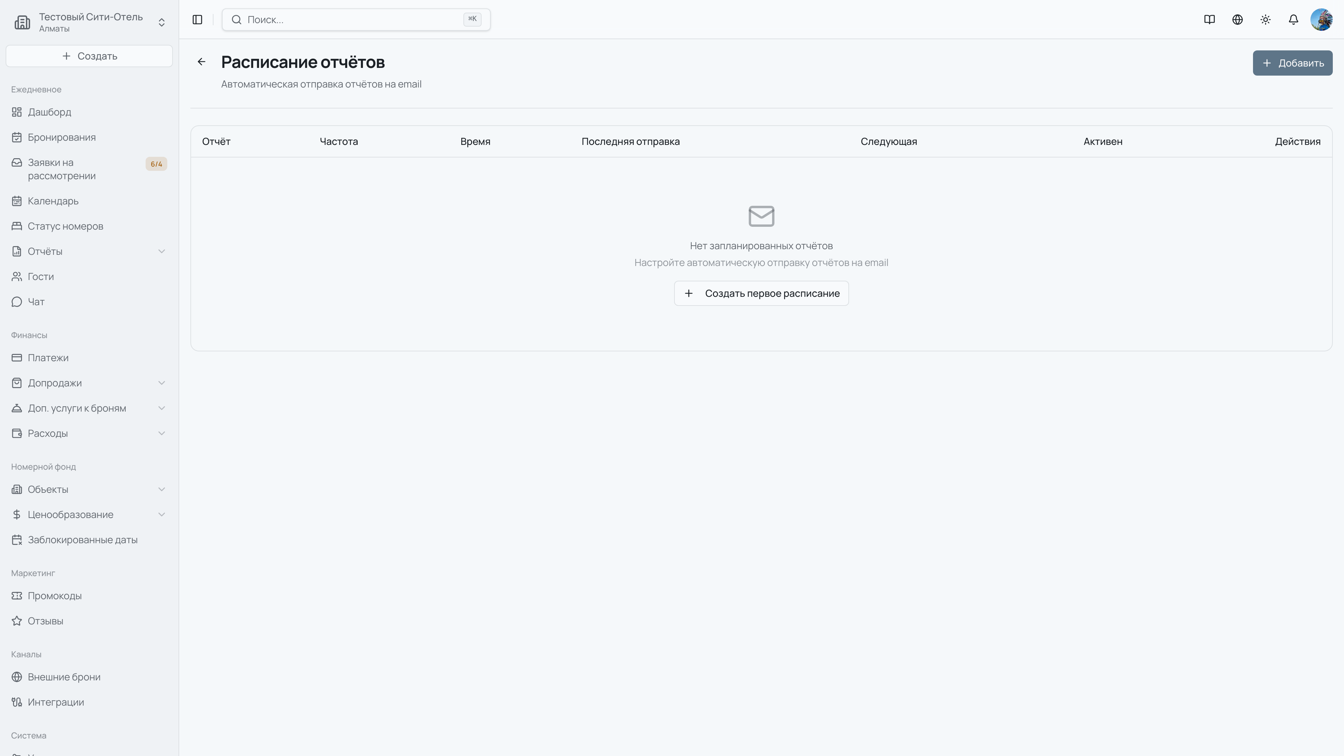The width and height of the screenshot is (1344, 756).
Task: Click the inbox icon for Заявки
Action: click(x=17, y=162)
